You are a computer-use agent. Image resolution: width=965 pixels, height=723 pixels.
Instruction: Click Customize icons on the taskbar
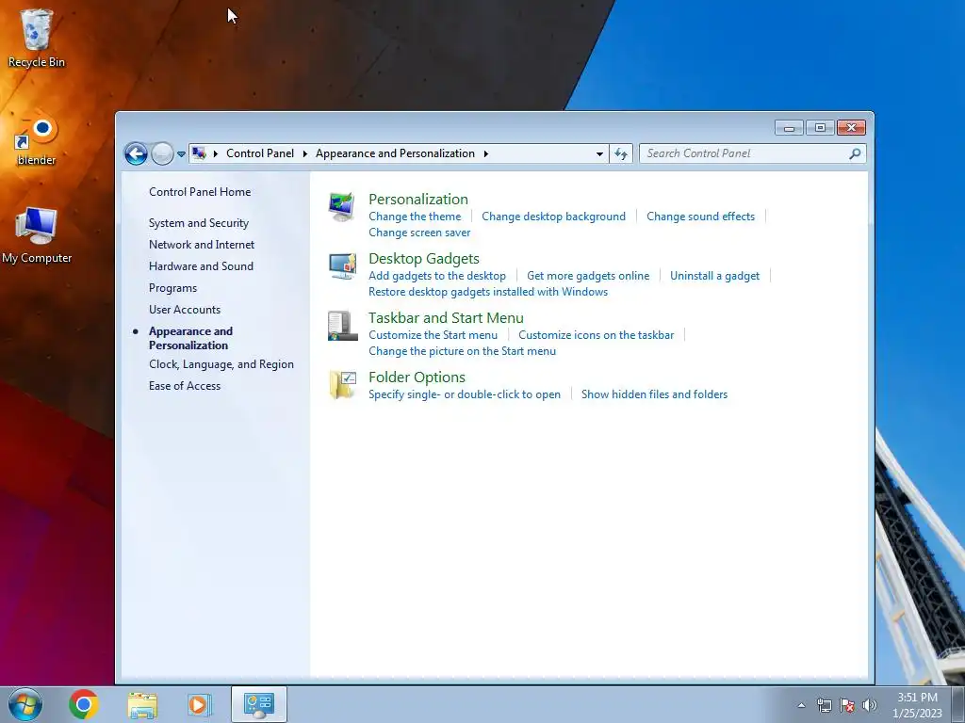596,335
